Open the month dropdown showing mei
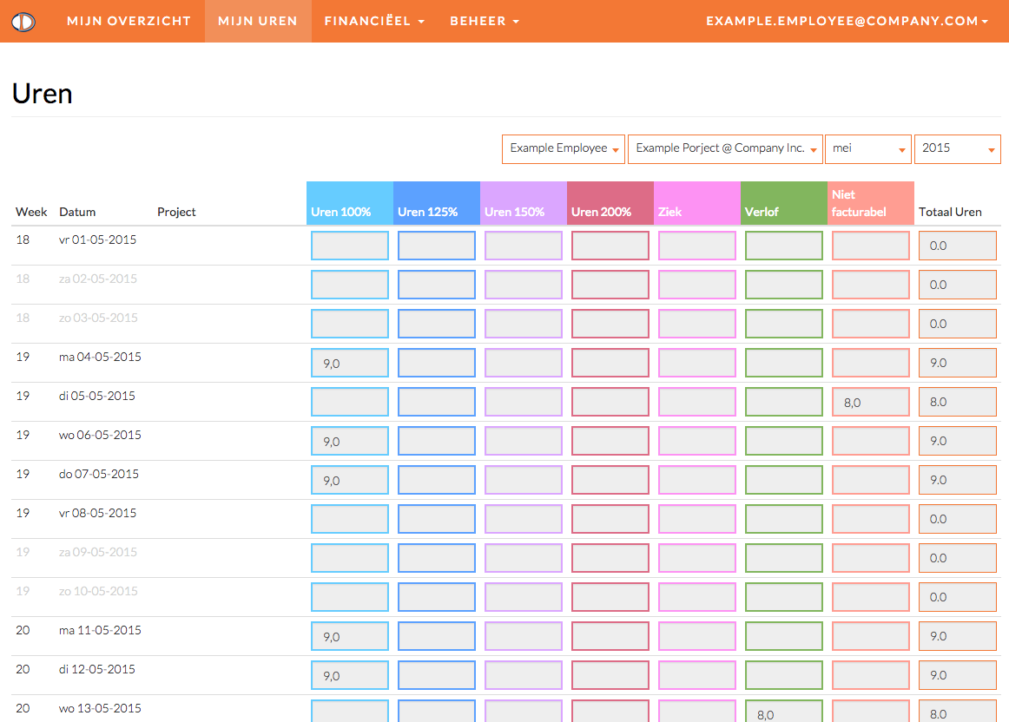The image size is (1009, 722). [867, 148]
